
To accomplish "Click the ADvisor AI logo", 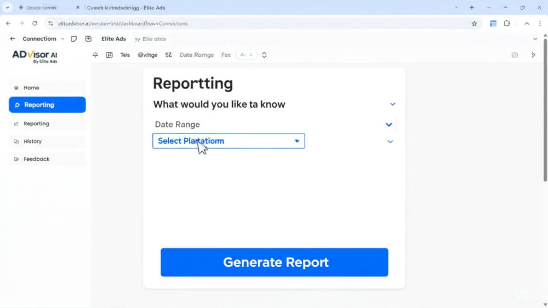I will click(35, 56).
